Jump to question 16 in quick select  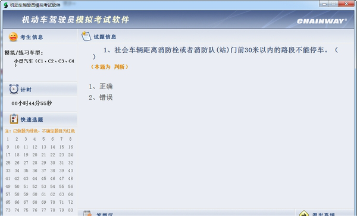point(71,147)
